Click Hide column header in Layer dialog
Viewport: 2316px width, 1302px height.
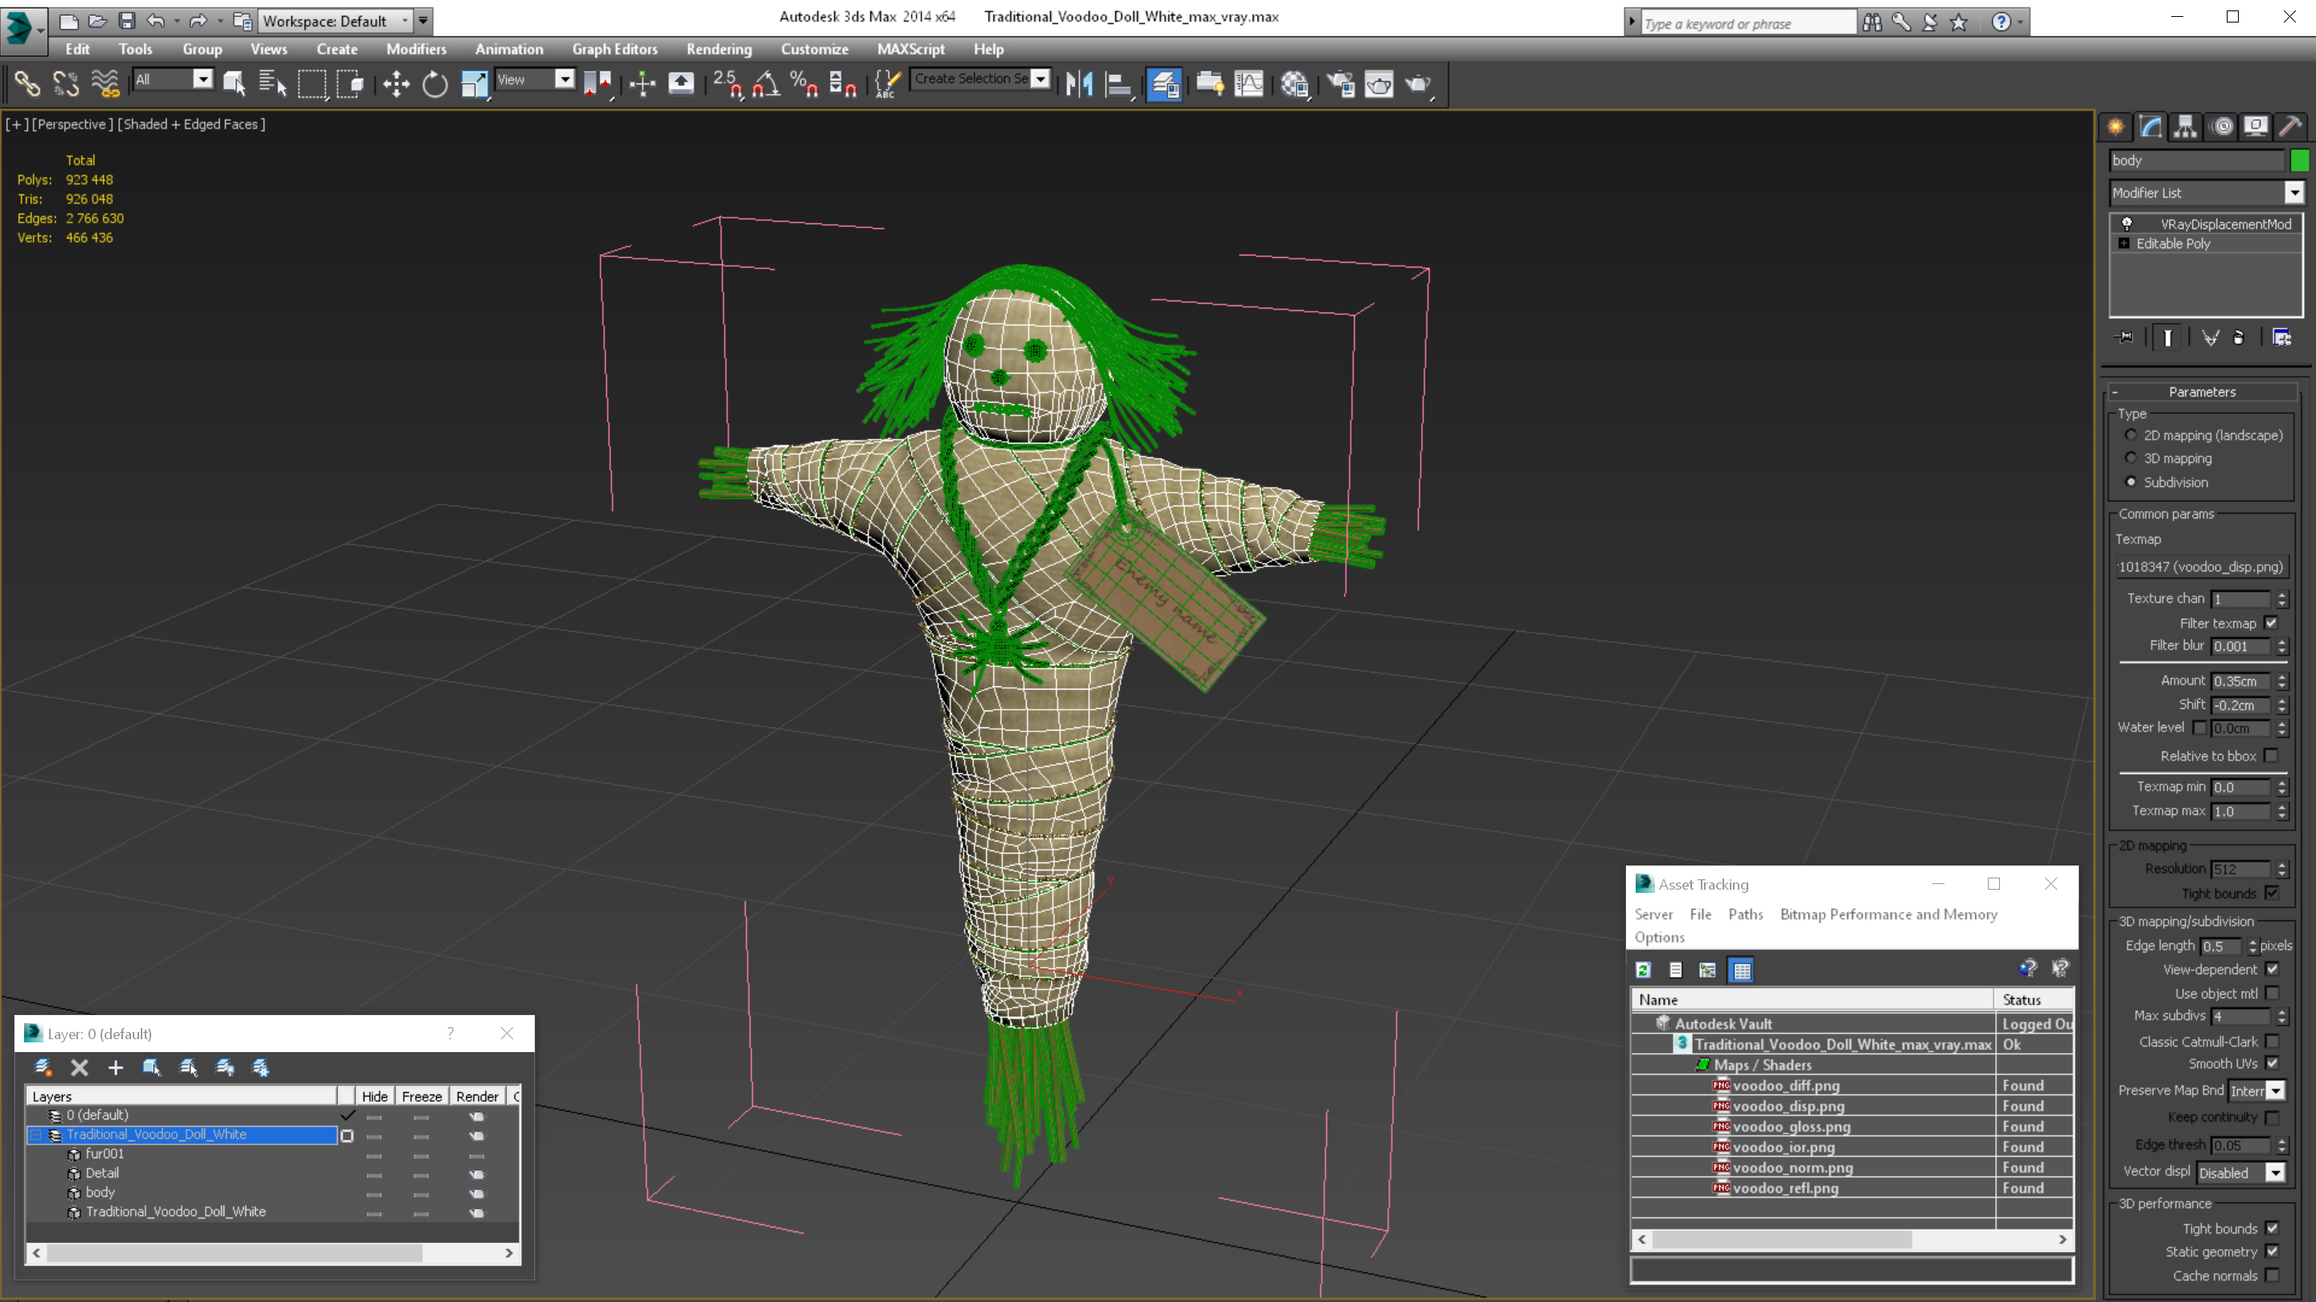click(374, 1096)
